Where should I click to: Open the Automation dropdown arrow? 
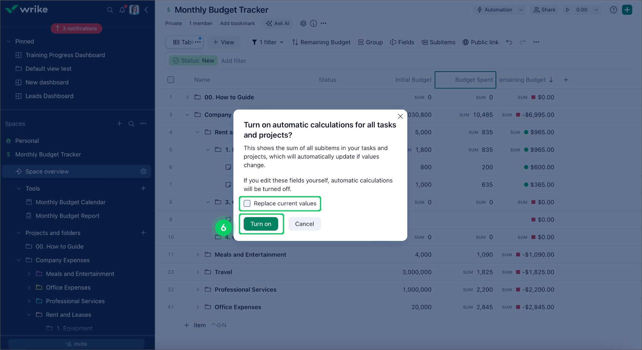click(521, 10)
